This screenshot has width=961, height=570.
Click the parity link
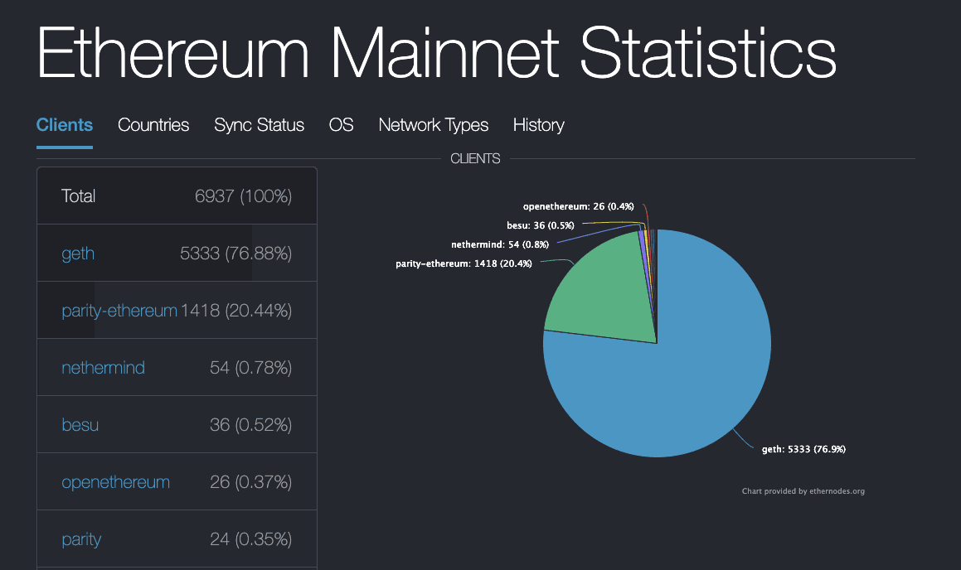point(81,538)
